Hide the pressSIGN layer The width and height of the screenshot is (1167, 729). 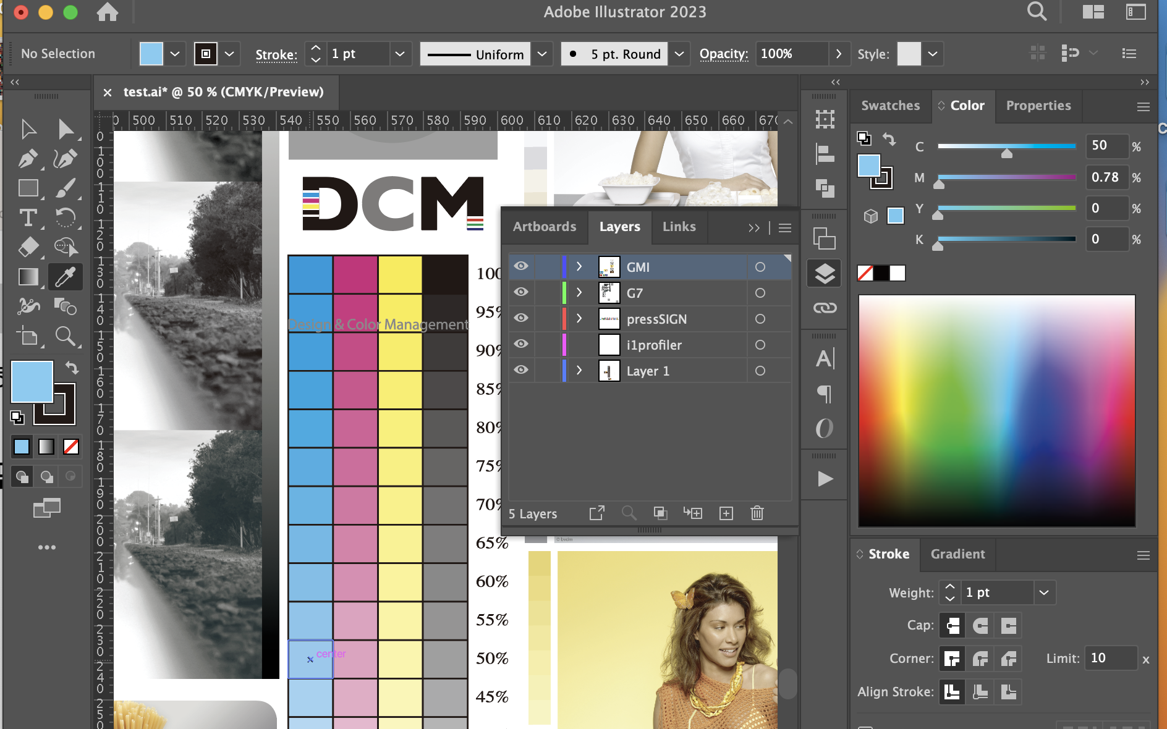pyautogui.click(x=521, y=318)
